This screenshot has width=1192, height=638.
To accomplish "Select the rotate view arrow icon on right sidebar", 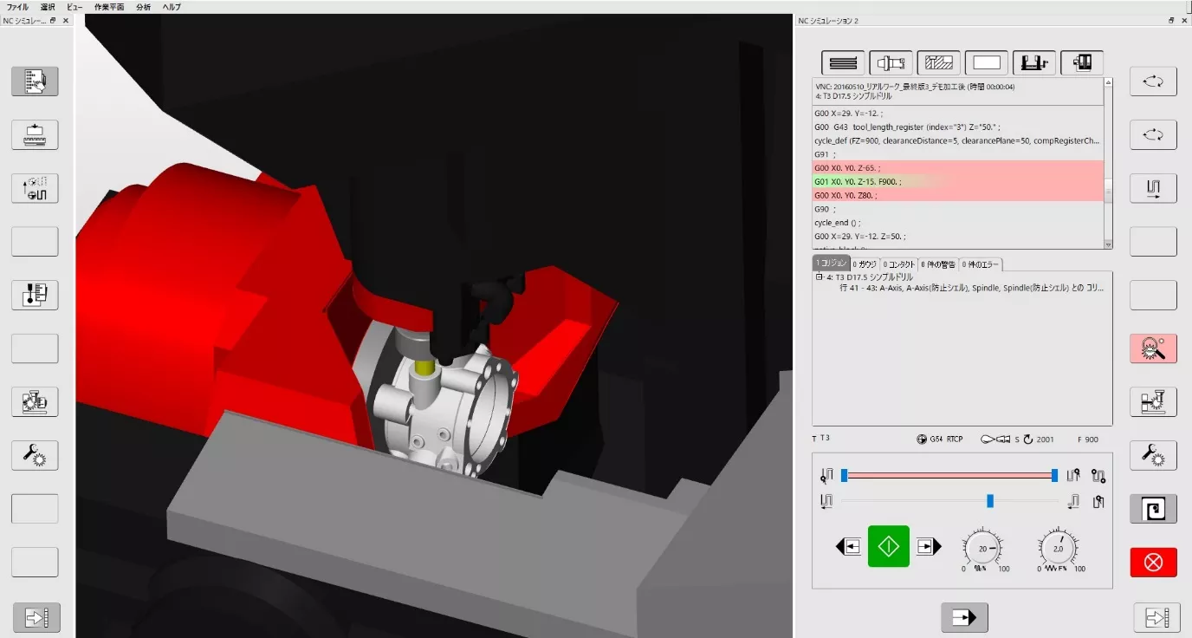I will 1153,81.
